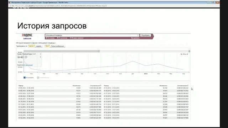Select row 01.12.2015 - 31.12.2015 in right table

tap(146, 107)
